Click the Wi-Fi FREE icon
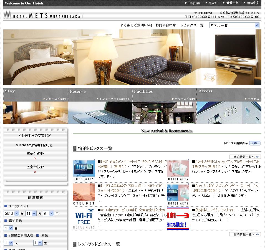This screenshot has height=250, width=265. tap(84, 219)
